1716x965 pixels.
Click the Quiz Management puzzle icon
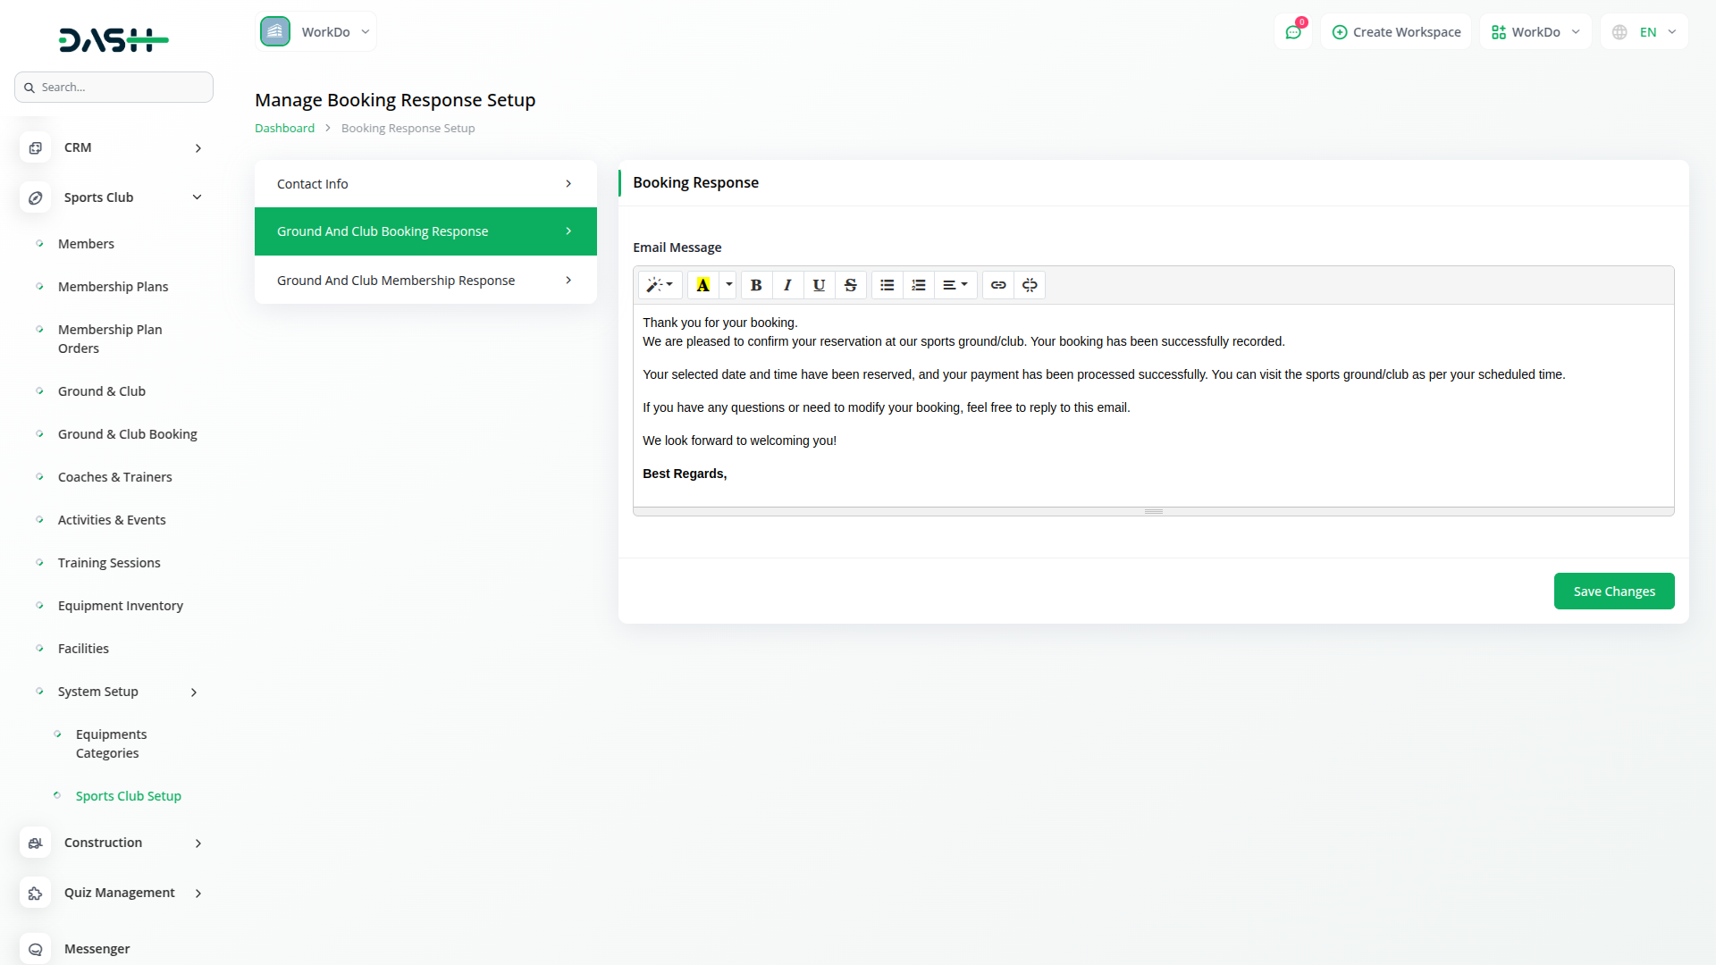point(35,893)
